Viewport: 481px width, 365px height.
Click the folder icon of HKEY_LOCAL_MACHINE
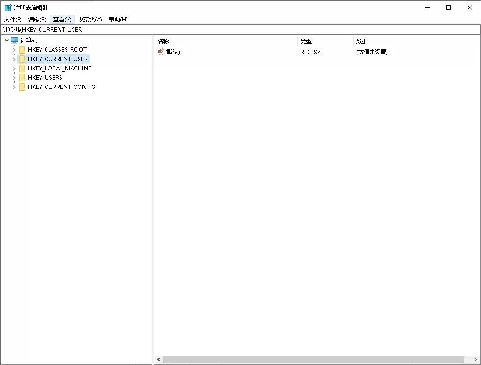(x=22, y=68)
